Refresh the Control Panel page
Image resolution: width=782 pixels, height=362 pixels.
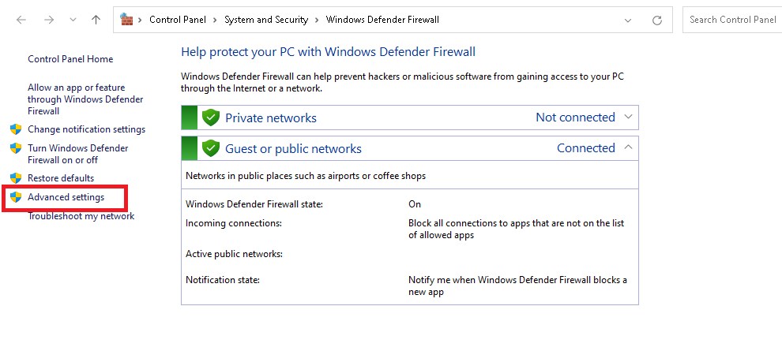657,20
